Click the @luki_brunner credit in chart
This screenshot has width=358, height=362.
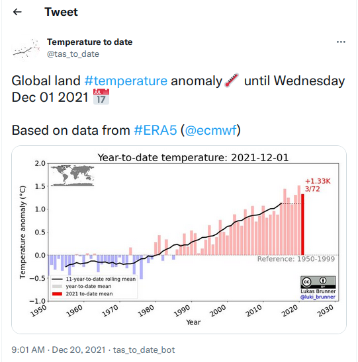click(318, 297)
